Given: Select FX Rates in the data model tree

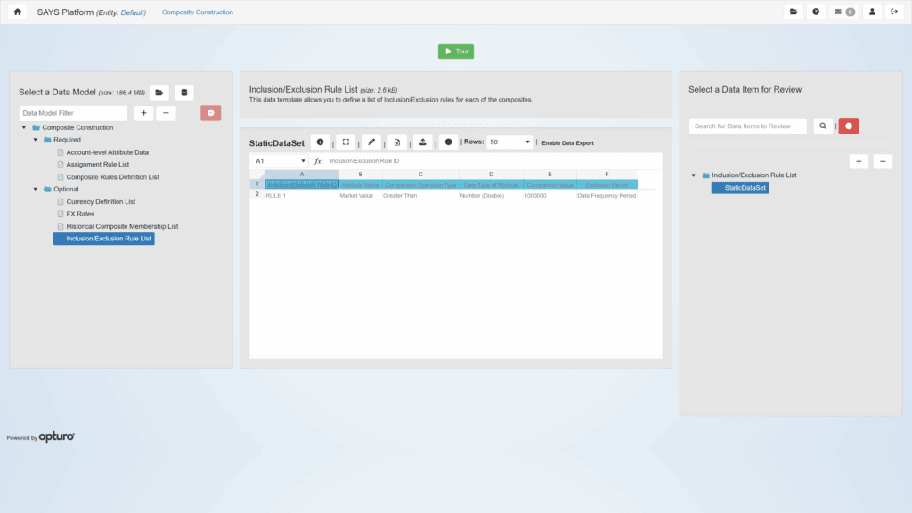Looking at the screenshot, I should (80, 214).
